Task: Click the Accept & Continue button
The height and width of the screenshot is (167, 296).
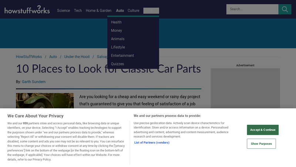Action: click(x=263, y=130)
